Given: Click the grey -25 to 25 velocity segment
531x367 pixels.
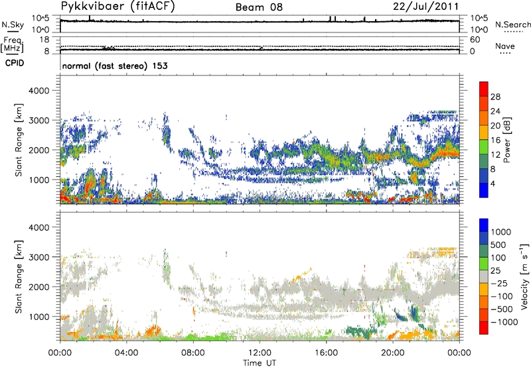Looking at the screenshot, I should pyautogui.click(x=484, y=276).
